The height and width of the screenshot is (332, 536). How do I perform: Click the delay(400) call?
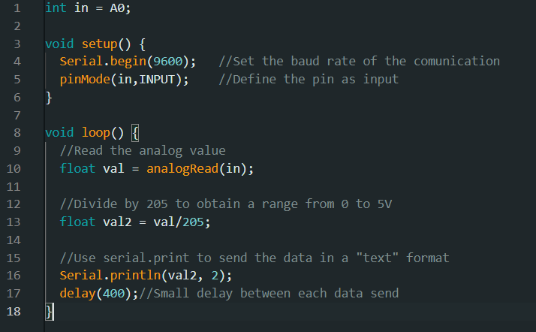(x=95, y=294)
